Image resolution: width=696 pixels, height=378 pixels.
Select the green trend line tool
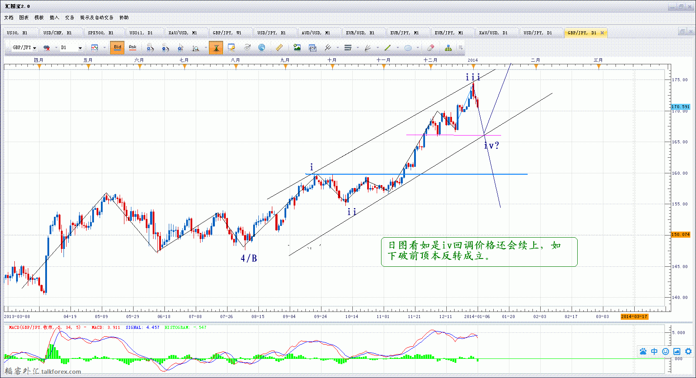387,48
